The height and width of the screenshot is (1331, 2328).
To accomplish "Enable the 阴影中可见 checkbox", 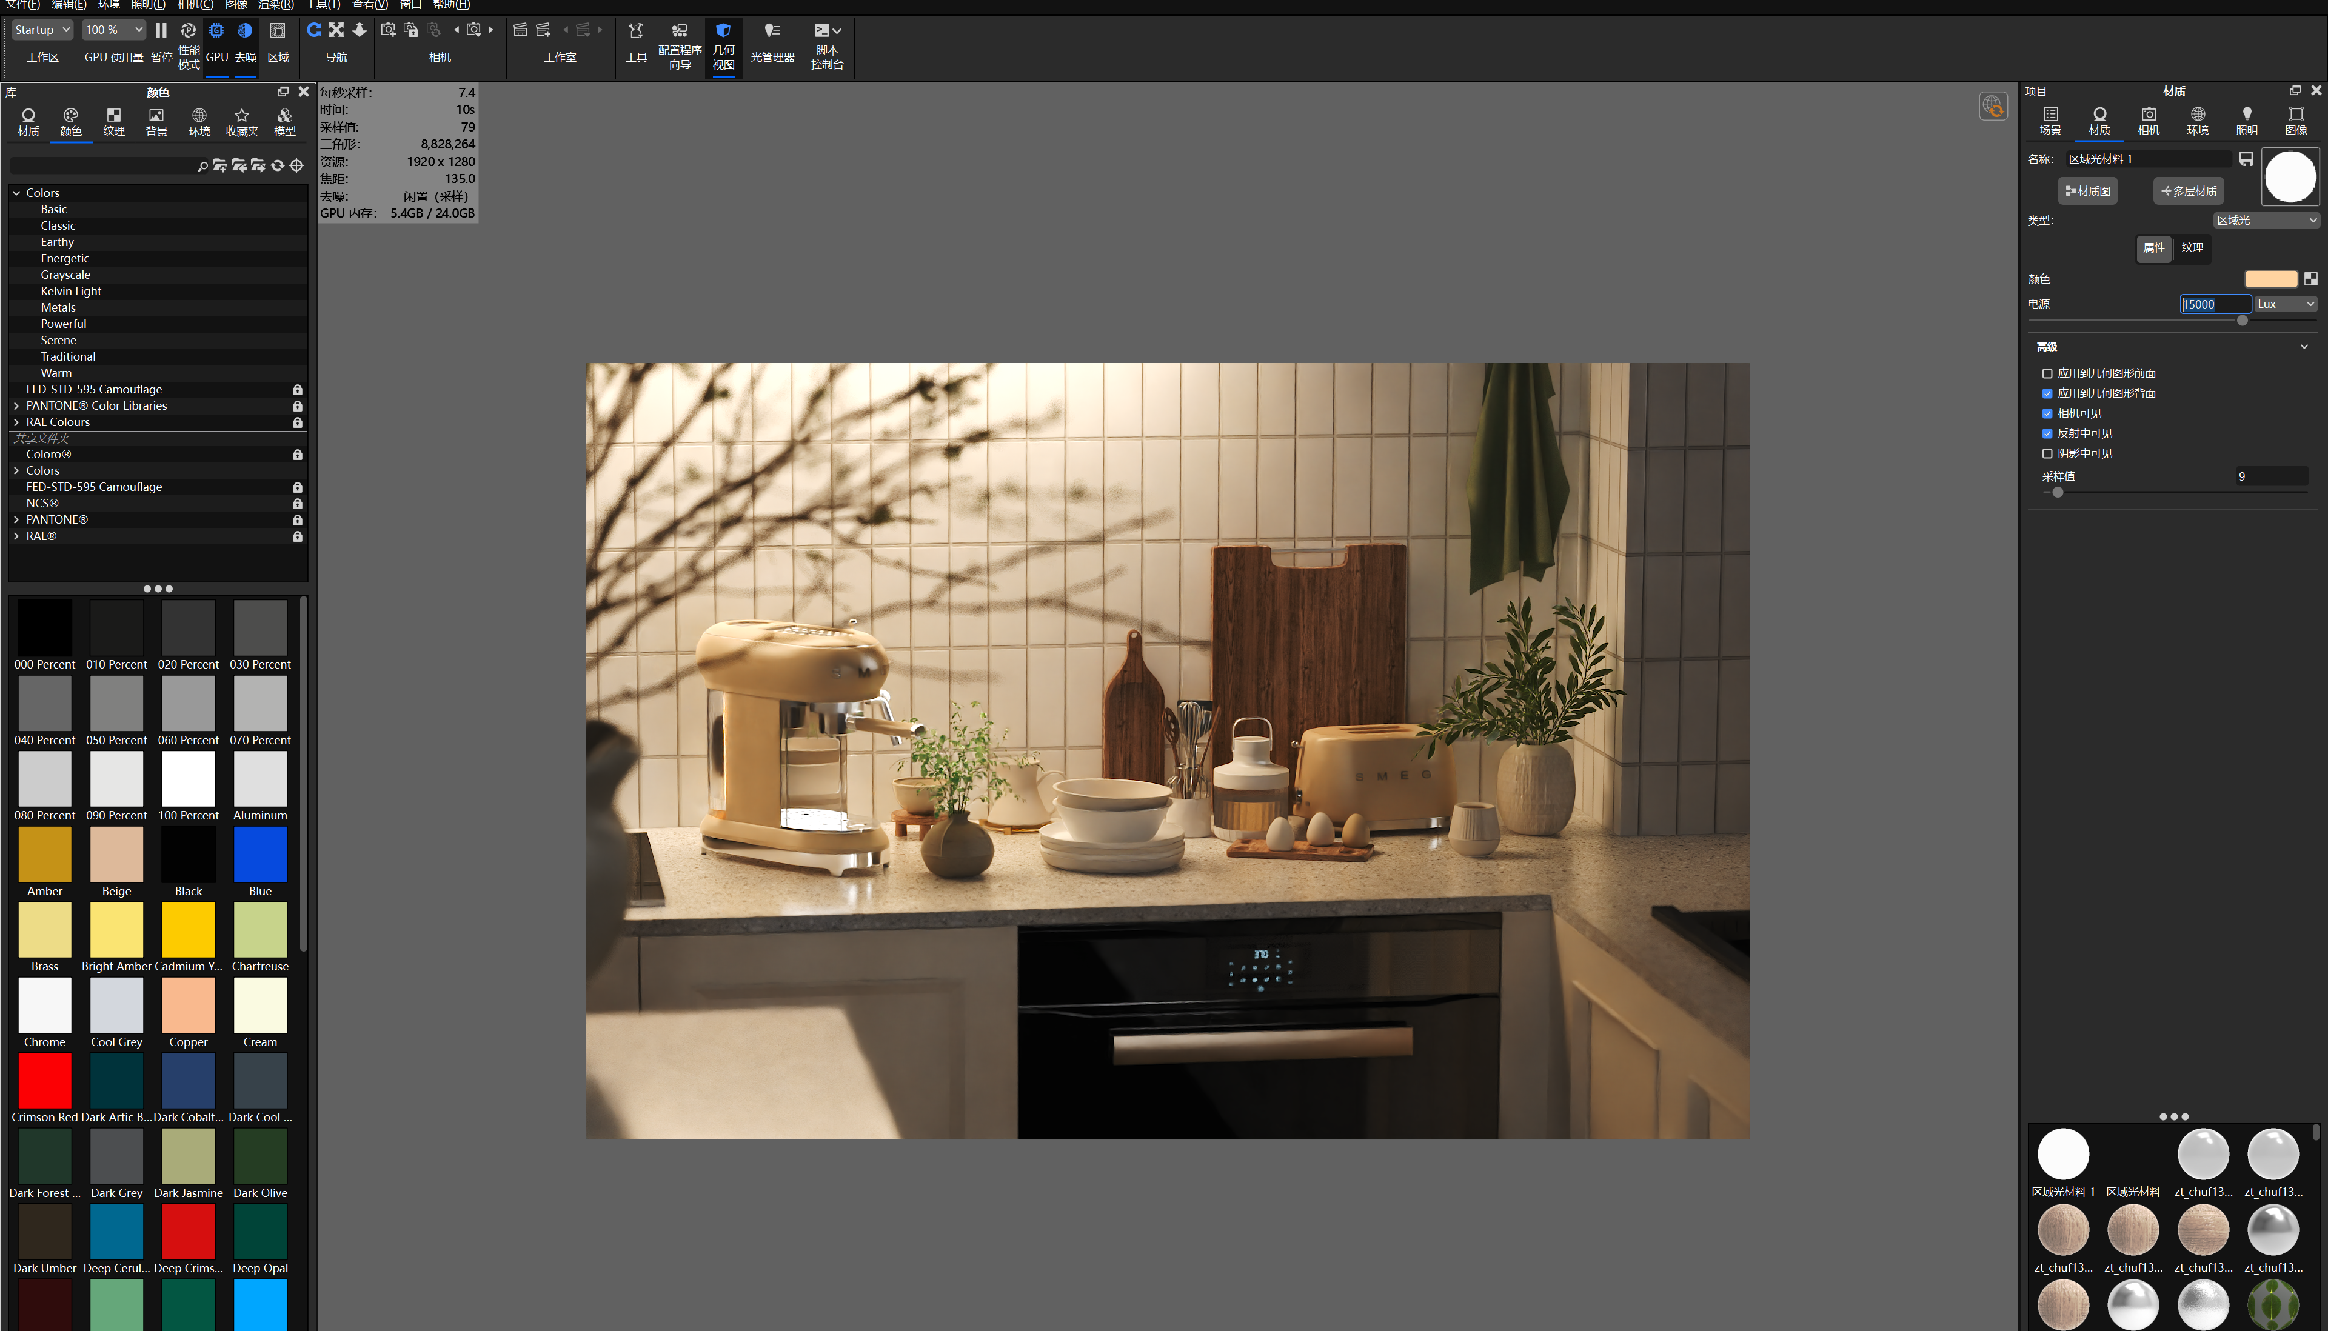I will tap(2047, 453).
